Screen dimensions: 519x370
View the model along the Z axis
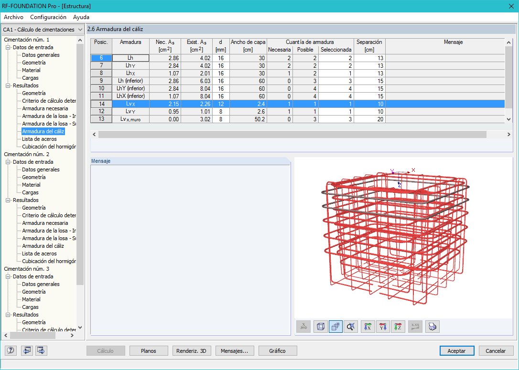(x=398, y=327)
